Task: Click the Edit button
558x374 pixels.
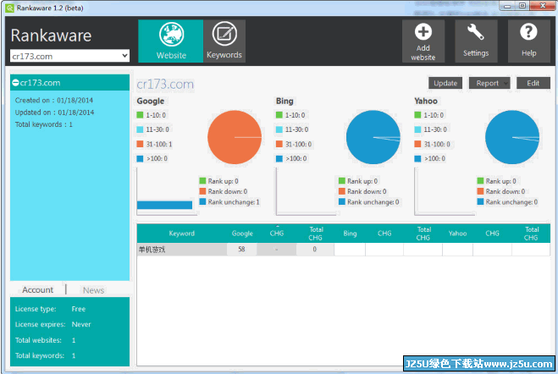Action: point(533,83)
